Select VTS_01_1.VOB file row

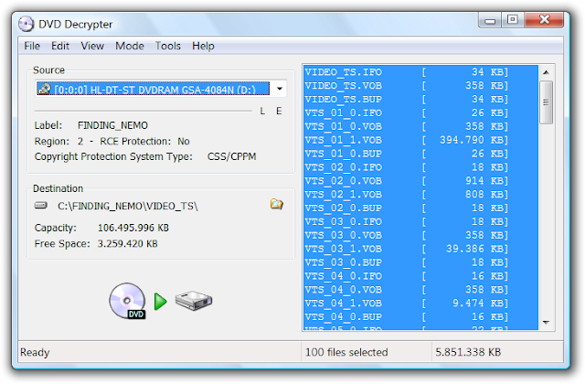[x=420, y=140]
